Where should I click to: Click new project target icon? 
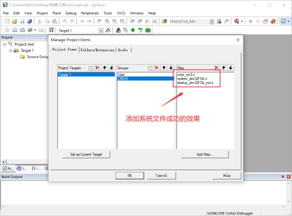point(91,68)
